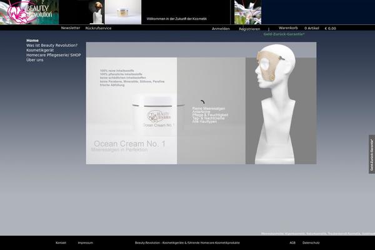Open the Newsletter link
This screenshot has height=250, width=375.
[70, 28]
